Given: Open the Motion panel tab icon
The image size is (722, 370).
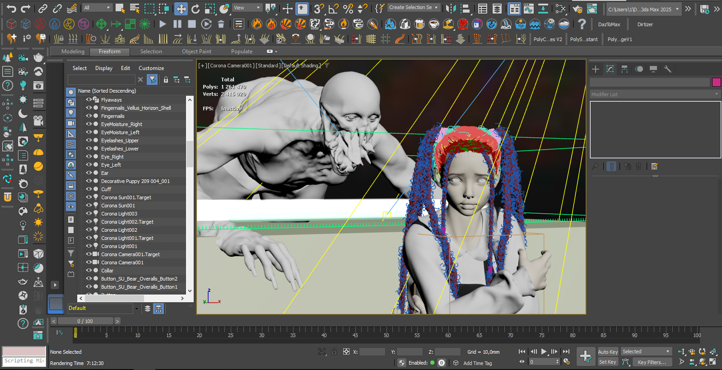Looking at the screenshot, I should [x=639, y=69].
